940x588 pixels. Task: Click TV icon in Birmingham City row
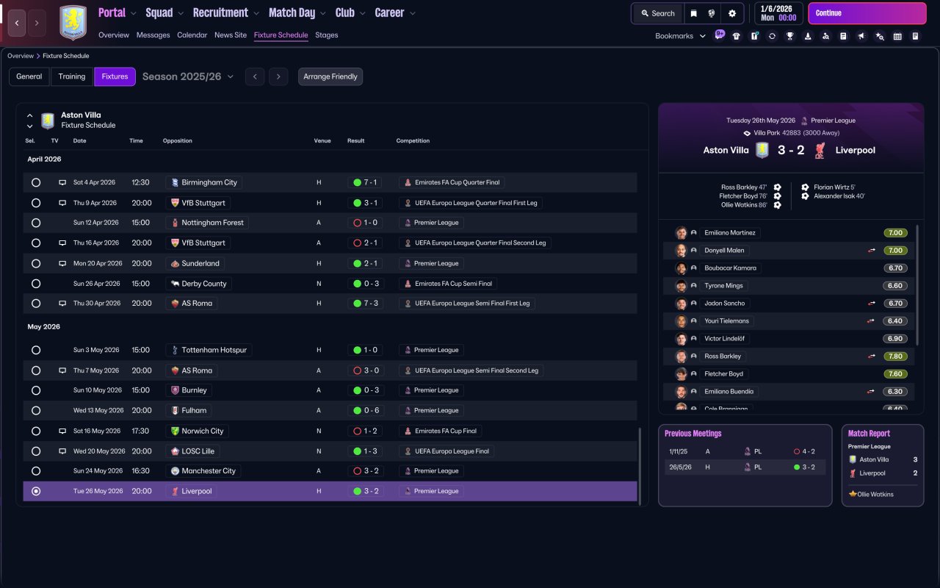(x=62, y=182)
